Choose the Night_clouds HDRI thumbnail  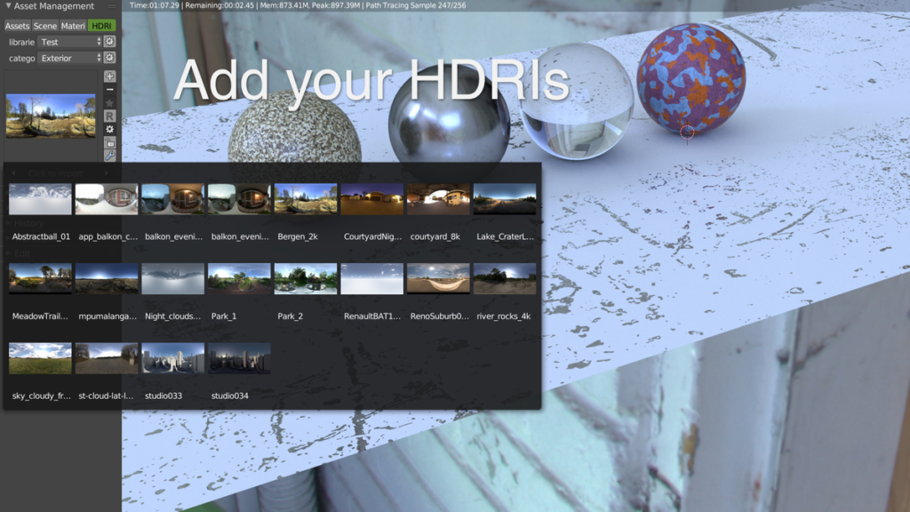173,279
